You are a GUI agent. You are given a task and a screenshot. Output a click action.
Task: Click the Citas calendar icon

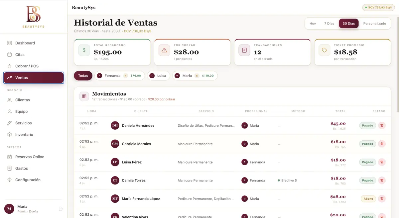coord(9,54)
